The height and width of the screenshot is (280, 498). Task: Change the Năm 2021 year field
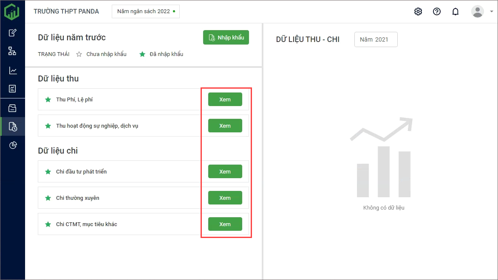coord(376,39)
